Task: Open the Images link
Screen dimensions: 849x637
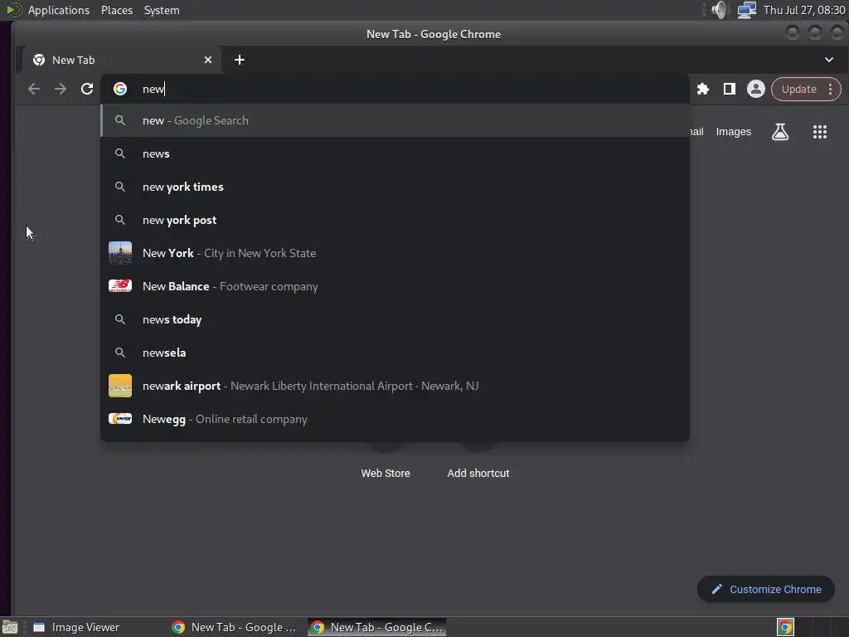Action: (733, 132)
